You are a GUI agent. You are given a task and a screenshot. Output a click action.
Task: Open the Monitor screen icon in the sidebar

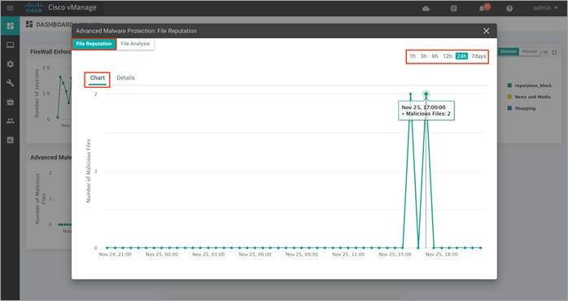[10, 45]
